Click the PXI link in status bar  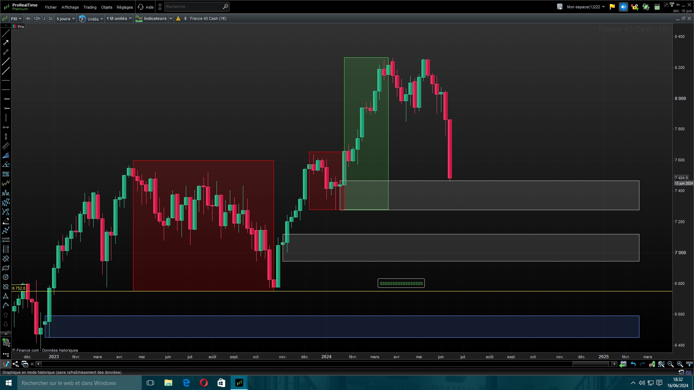click(689, 372)
